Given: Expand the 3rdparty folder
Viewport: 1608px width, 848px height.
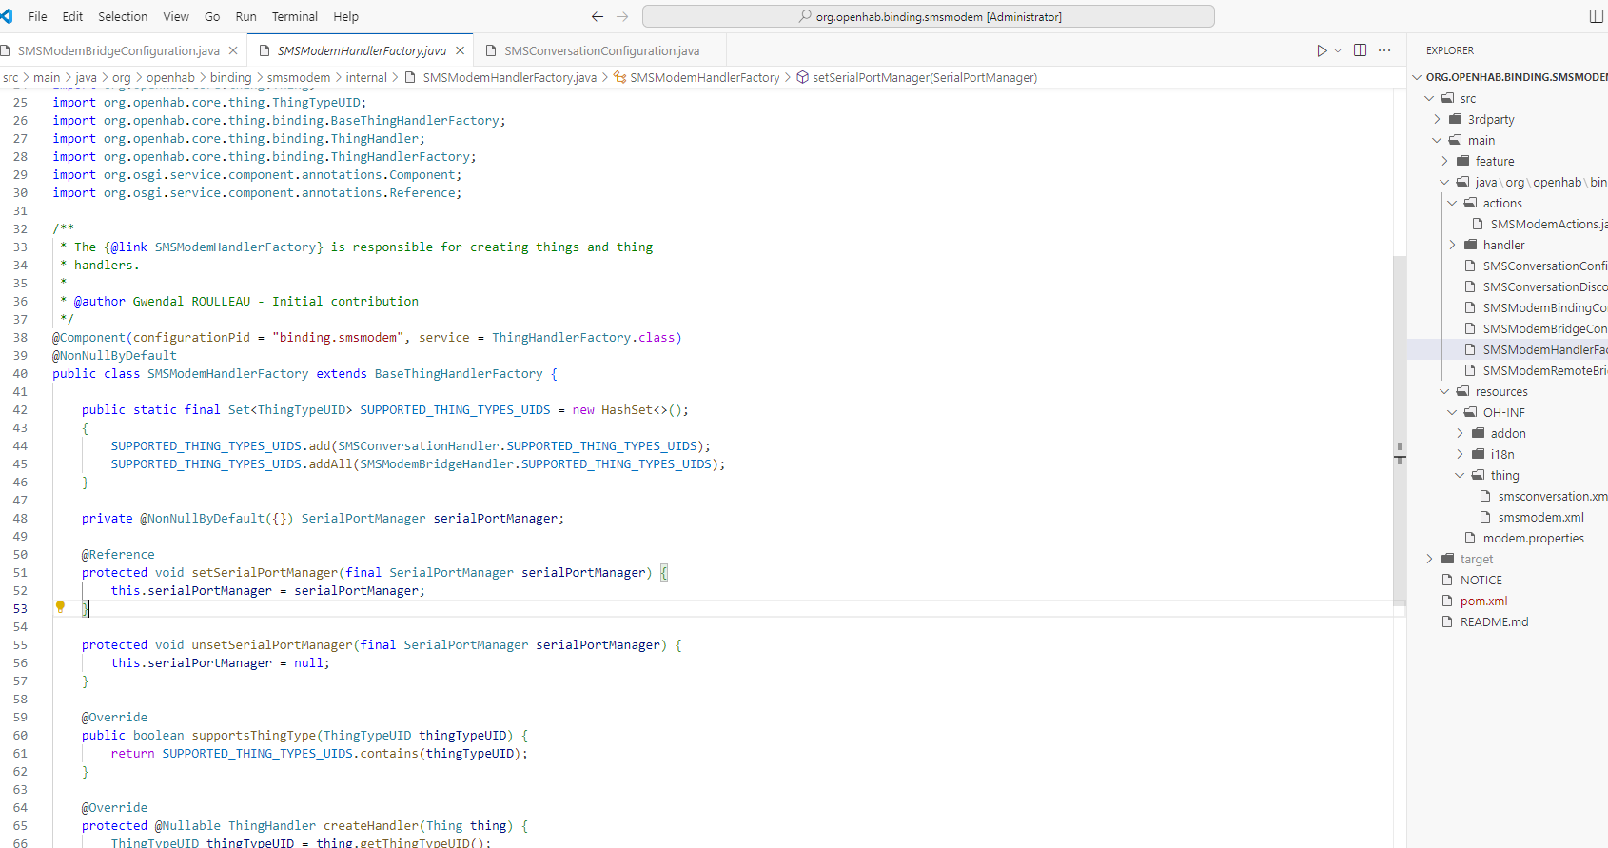Looking at the screenshot, I should (1490, 119).
